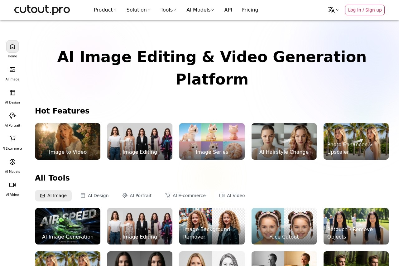The image size is (399, 266).
Task: Open language selector chevron
Action: click(x=337, y=10)
